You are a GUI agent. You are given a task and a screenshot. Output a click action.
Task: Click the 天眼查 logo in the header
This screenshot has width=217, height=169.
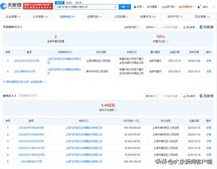(x=11, y=6)
